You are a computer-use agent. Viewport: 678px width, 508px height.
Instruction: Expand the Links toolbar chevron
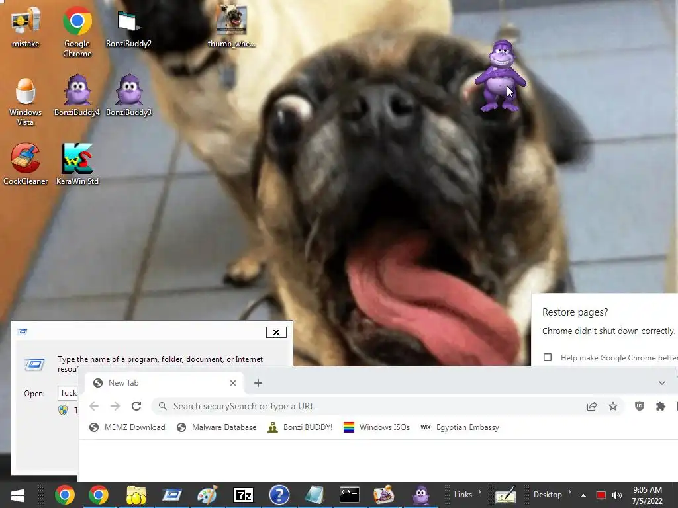click(480, 492)
